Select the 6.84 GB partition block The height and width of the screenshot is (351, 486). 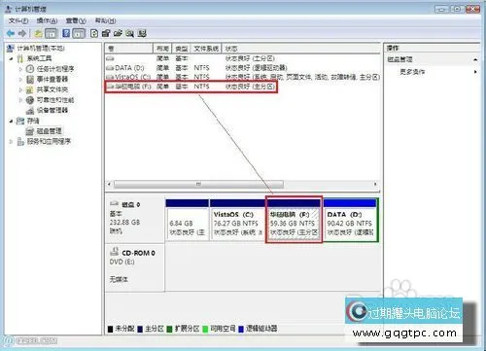click(x=187, y=220)
